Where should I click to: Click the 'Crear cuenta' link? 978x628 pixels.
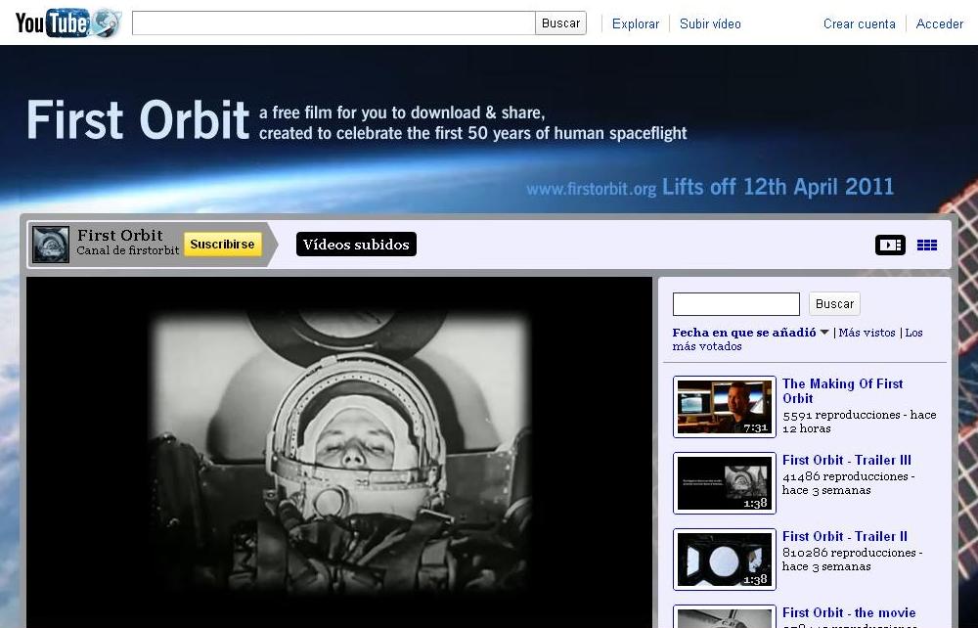coord(860,23)
